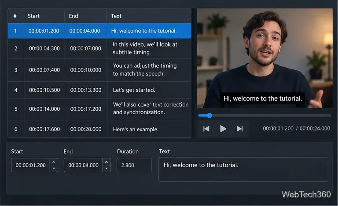The height and width of the screenshot is (206, 338).
Task: Click the subtitle Text editing box
Action: [243, 170]
